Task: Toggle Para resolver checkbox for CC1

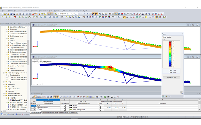Action: click(x=64, y=106)
